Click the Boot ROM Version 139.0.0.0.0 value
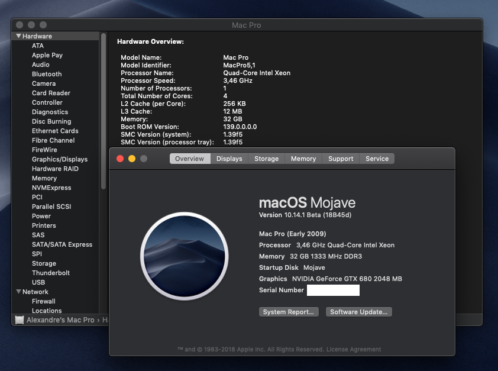 click(240, 127)
